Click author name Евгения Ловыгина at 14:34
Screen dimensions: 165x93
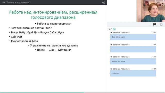pos(121,69)
